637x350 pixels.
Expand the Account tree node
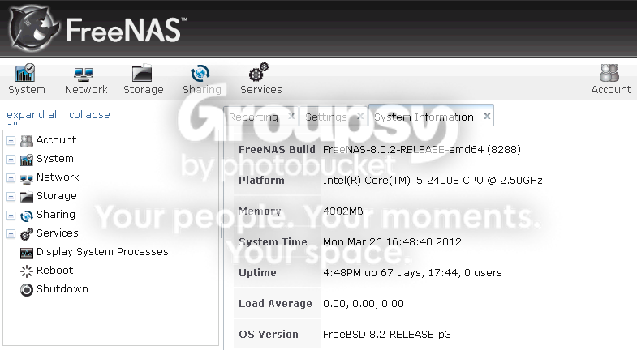(x=11, y=141)
